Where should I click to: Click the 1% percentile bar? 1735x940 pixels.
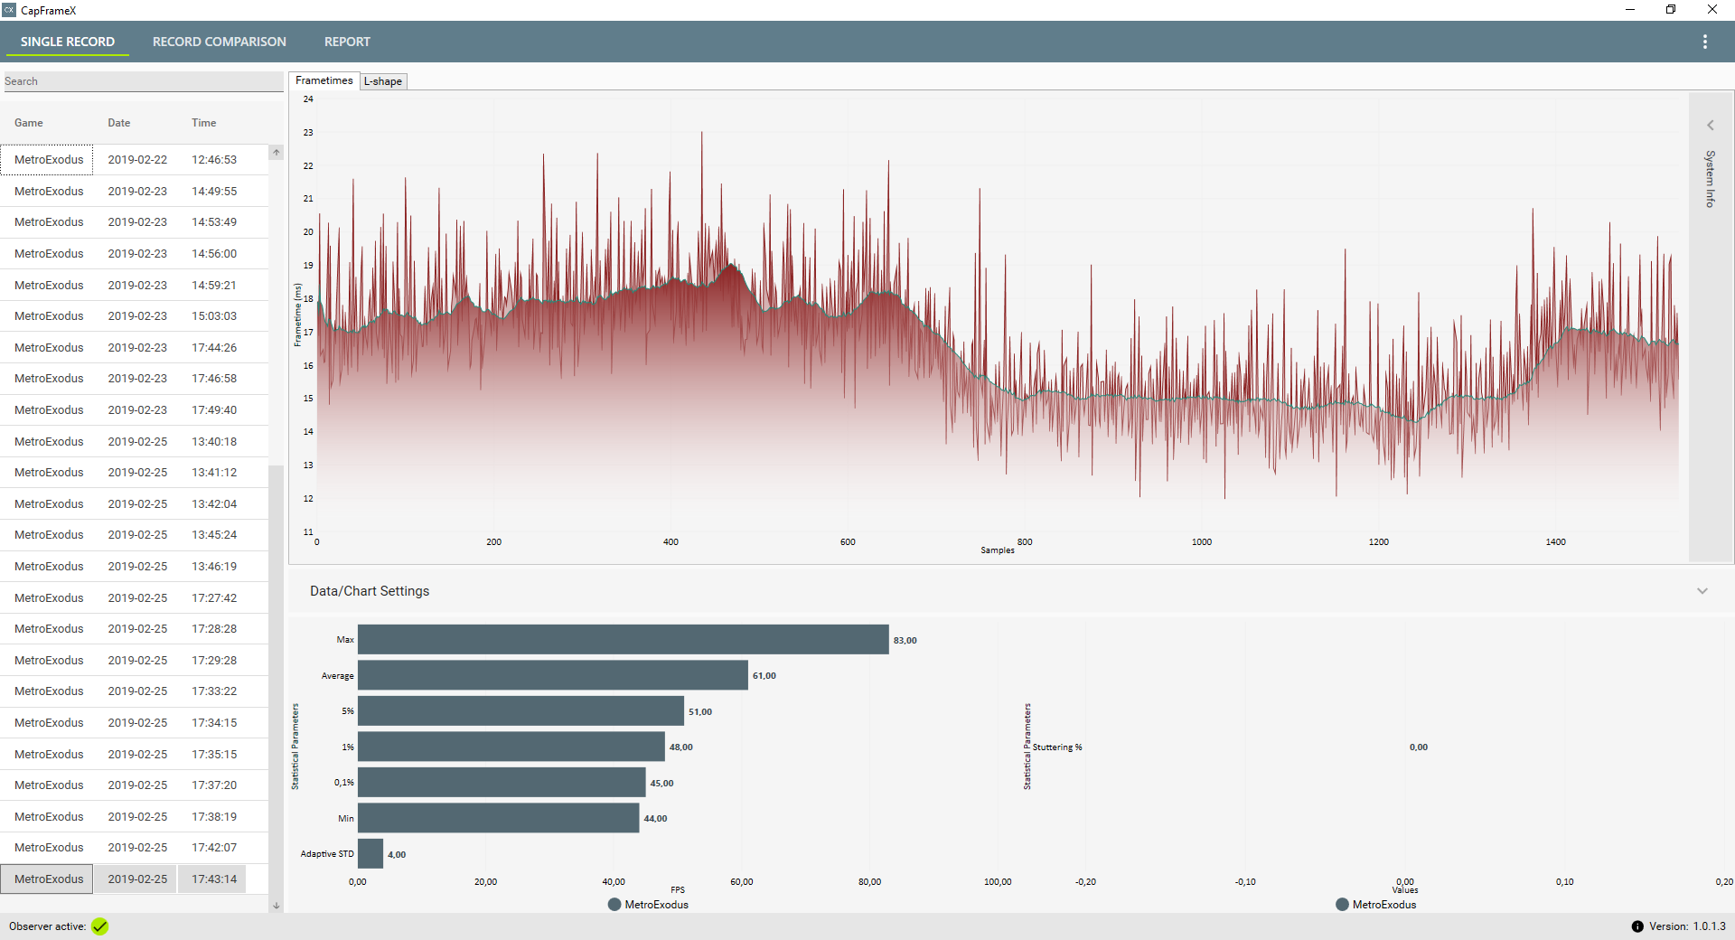coord(511,747)
